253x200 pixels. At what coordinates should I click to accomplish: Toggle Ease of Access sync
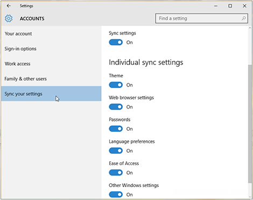point(116,173)
